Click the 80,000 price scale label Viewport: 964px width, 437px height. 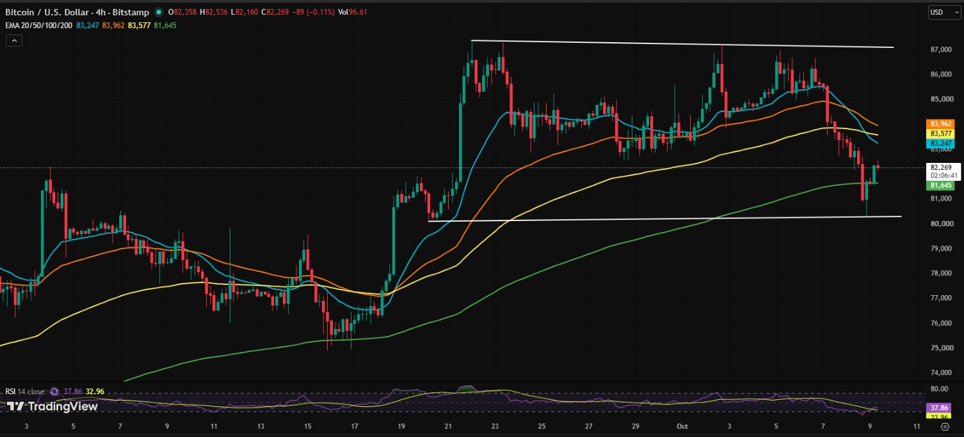coord(942,224)
